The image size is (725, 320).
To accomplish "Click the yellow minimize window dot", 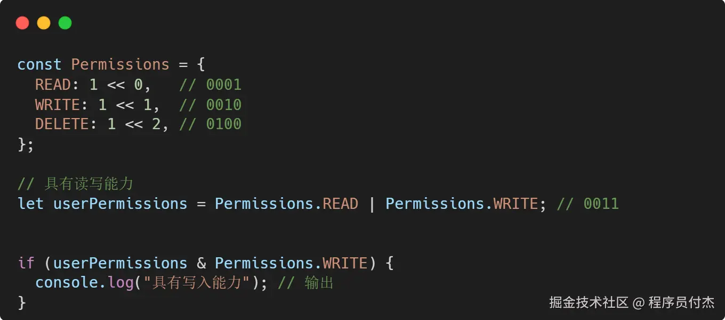I will tap(44, 23).
